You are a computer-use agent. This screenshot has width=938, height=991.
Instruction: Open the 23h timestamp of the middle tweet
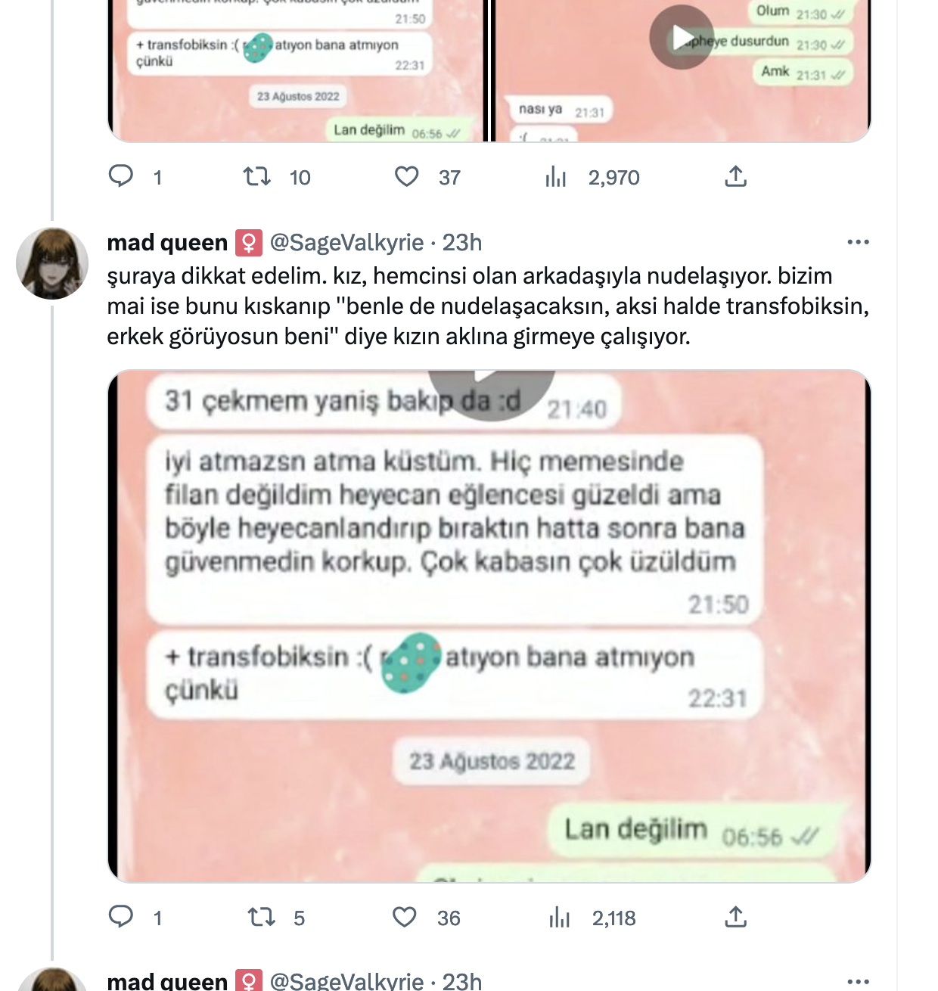(x=462, y=242)
